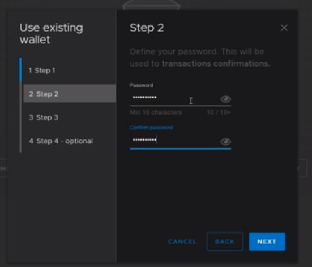
Task: Reveal the Confirm password characters
Action: 225,142
